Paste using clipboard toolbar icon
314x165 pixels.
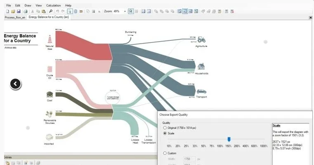(x=44, y=12)
